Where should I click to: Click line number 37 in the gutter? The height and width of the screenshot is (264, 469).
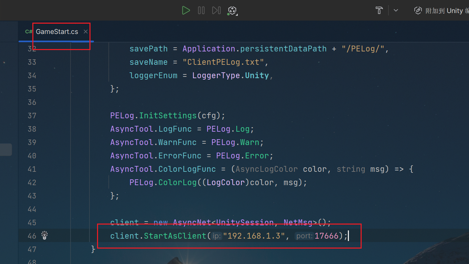point(32,116)
